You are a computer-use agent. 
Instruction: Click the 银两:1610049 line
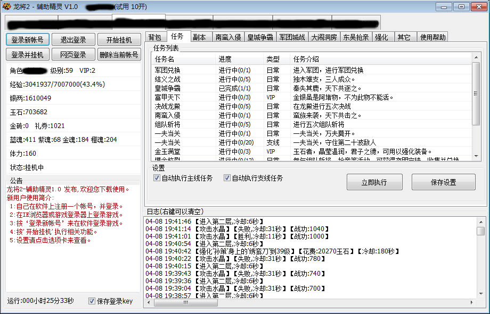click(x=31, y=98)
